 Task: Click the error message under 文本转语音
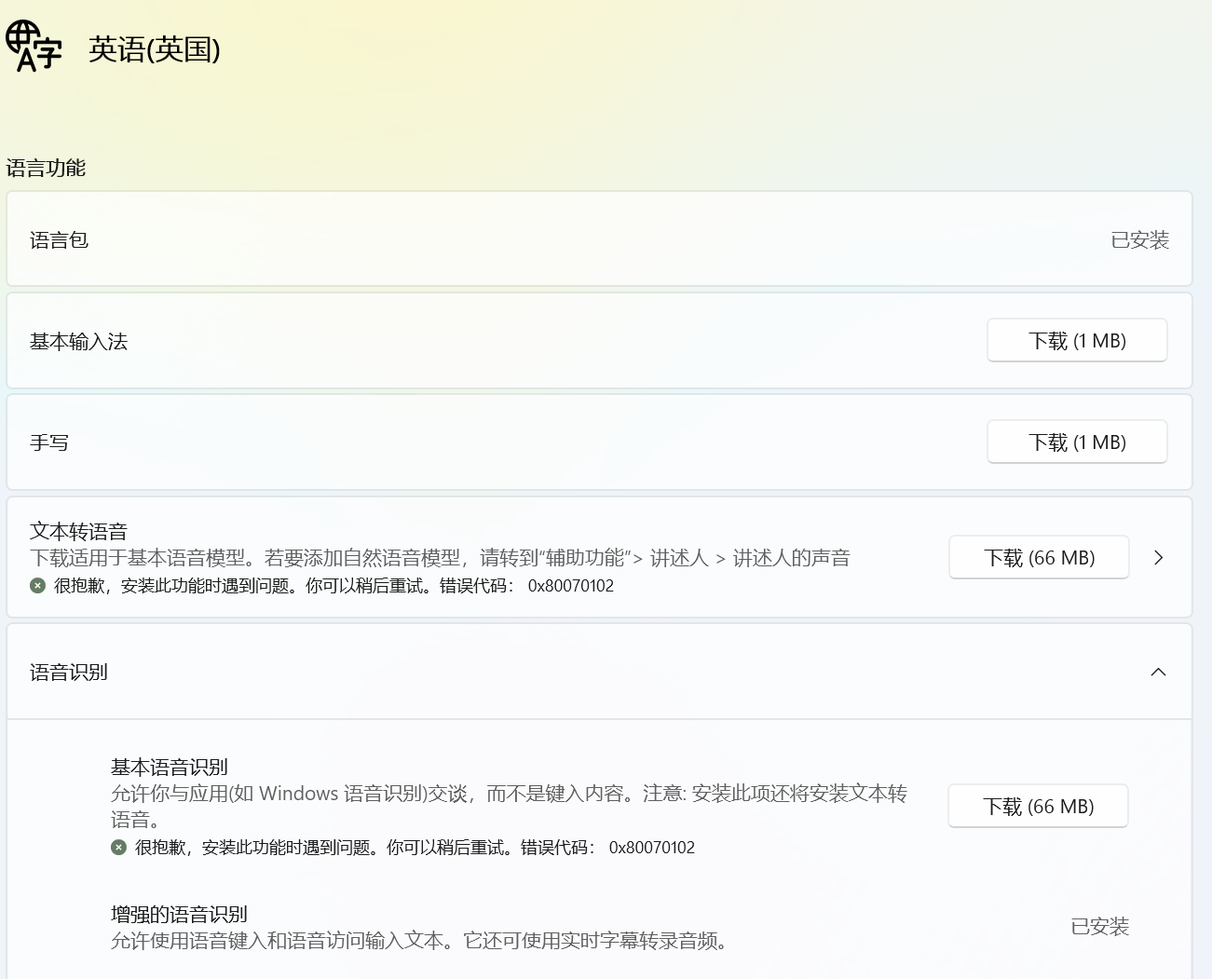(x=334, y=586)
